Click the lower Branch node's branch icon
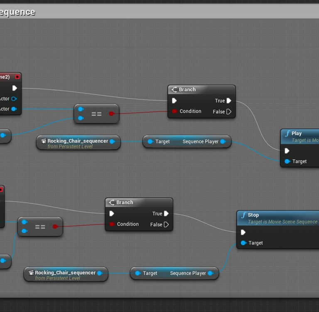The height and width of the screenshot is (312, 319). pos(112,202)
